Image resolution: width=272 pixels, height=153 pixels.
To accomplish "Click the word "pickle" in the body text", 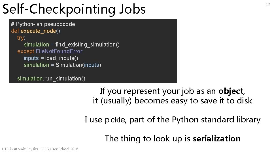I will tap(115, 120).
